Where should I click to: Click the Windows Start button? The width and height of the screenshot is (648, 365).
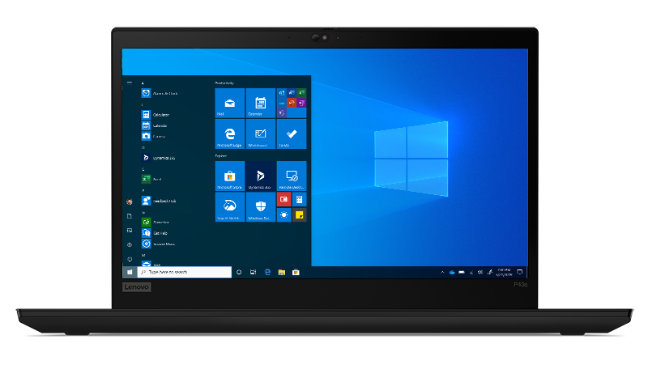(130, 272)
